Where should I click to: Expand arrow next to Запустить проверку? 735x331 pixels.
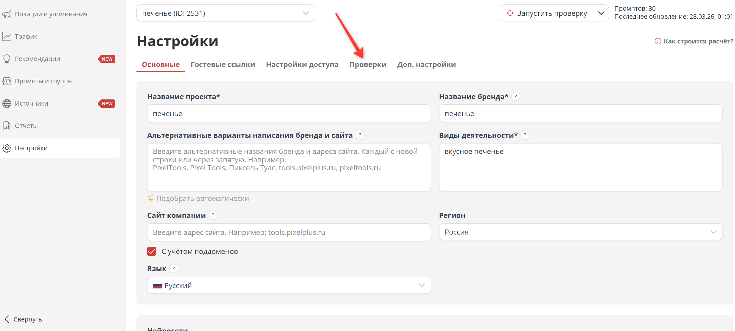pos(601,13)
